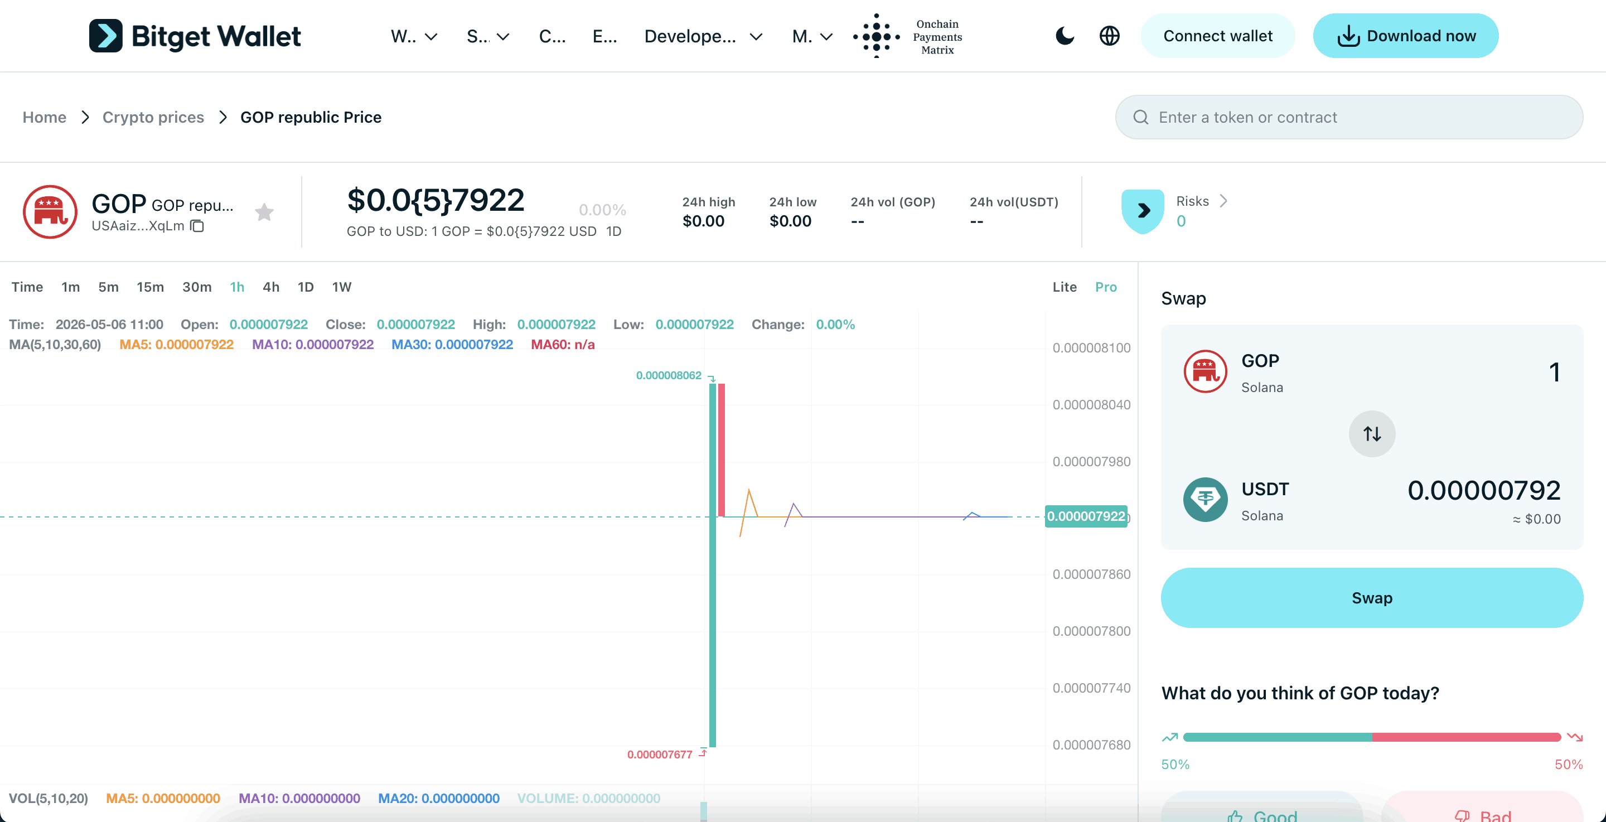1606x822 pixels.
Task: Click the 24h high value $0.00
Action: click(703, 221)
